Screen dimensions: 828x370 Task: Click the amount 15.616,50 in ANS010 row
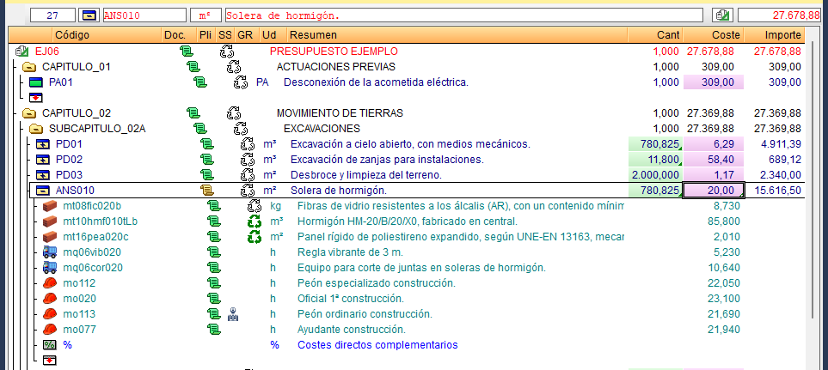pos(778,191)
